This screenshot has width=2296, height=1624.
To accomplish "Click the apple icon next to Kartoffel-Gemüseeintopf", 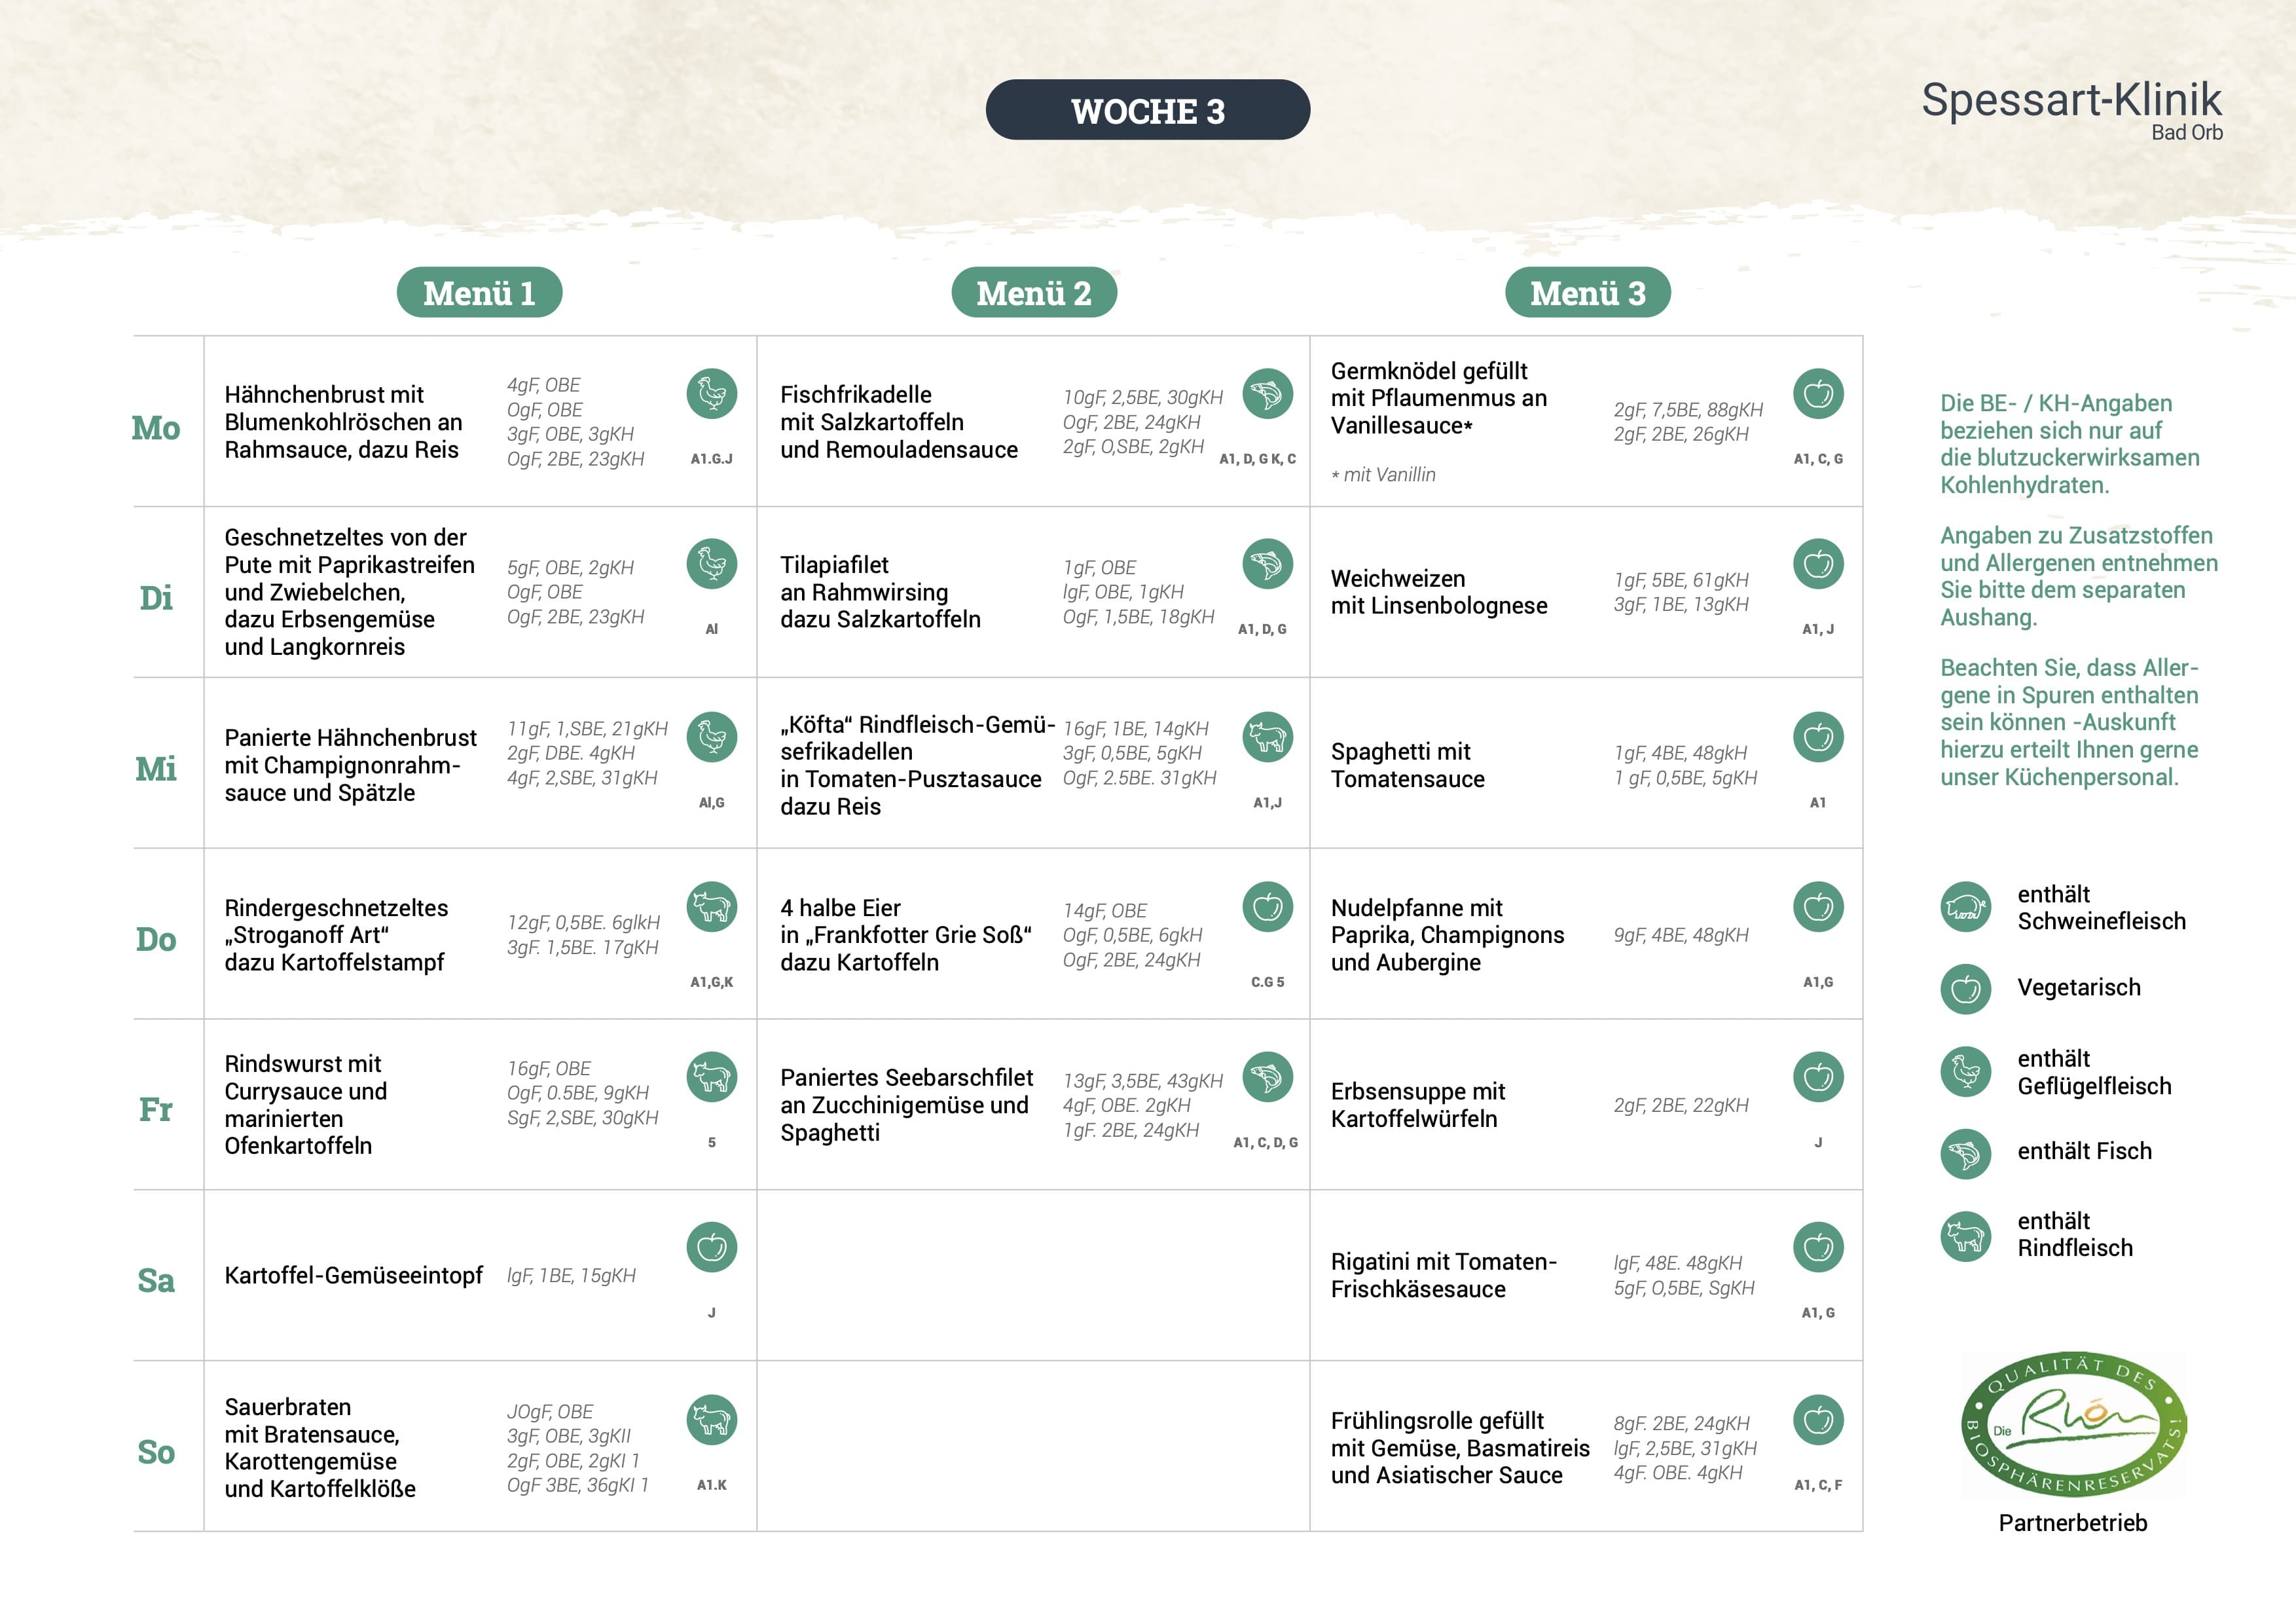I will [x=711, y=1247].
